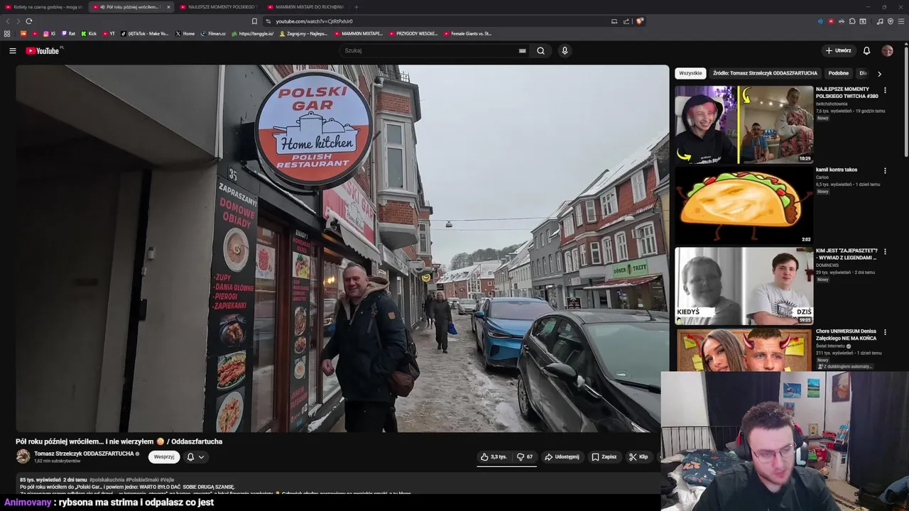Open a new browser tab
Screen dimensions: 909x511
click(356, 7)
